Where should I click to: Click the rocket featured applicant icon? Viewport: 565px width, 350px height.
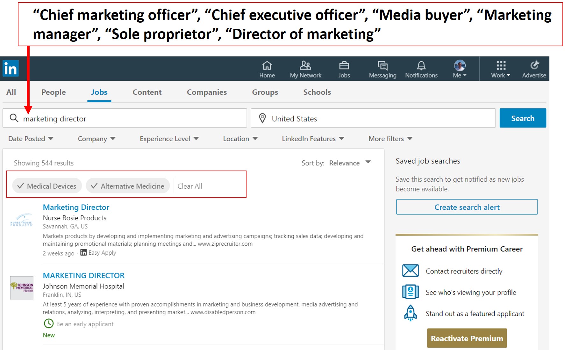(x=410, y=313)
